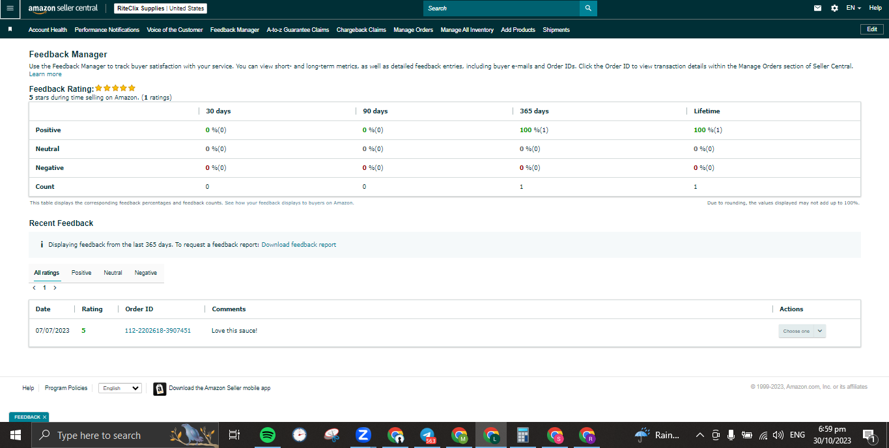Open order 112-2202618-3907451

pyautogui.click(x=158, y=331)
